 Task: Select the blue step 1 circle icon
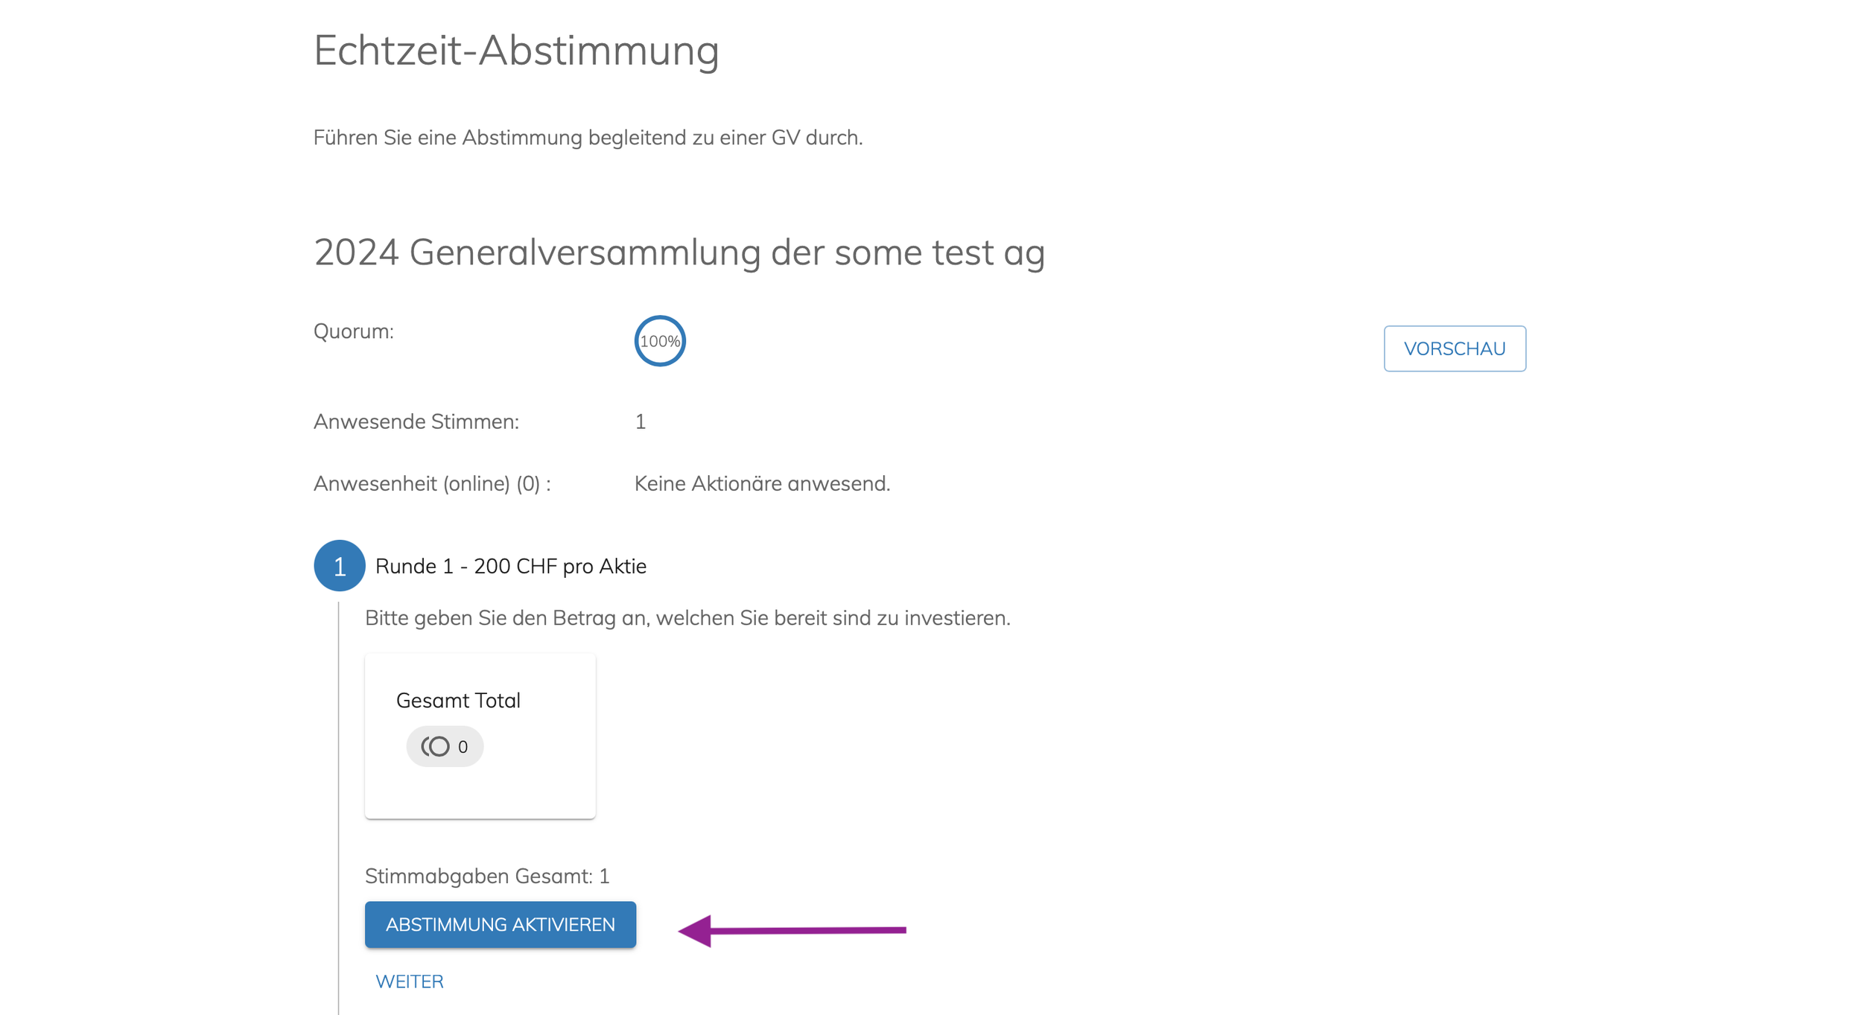pos(340,566)
